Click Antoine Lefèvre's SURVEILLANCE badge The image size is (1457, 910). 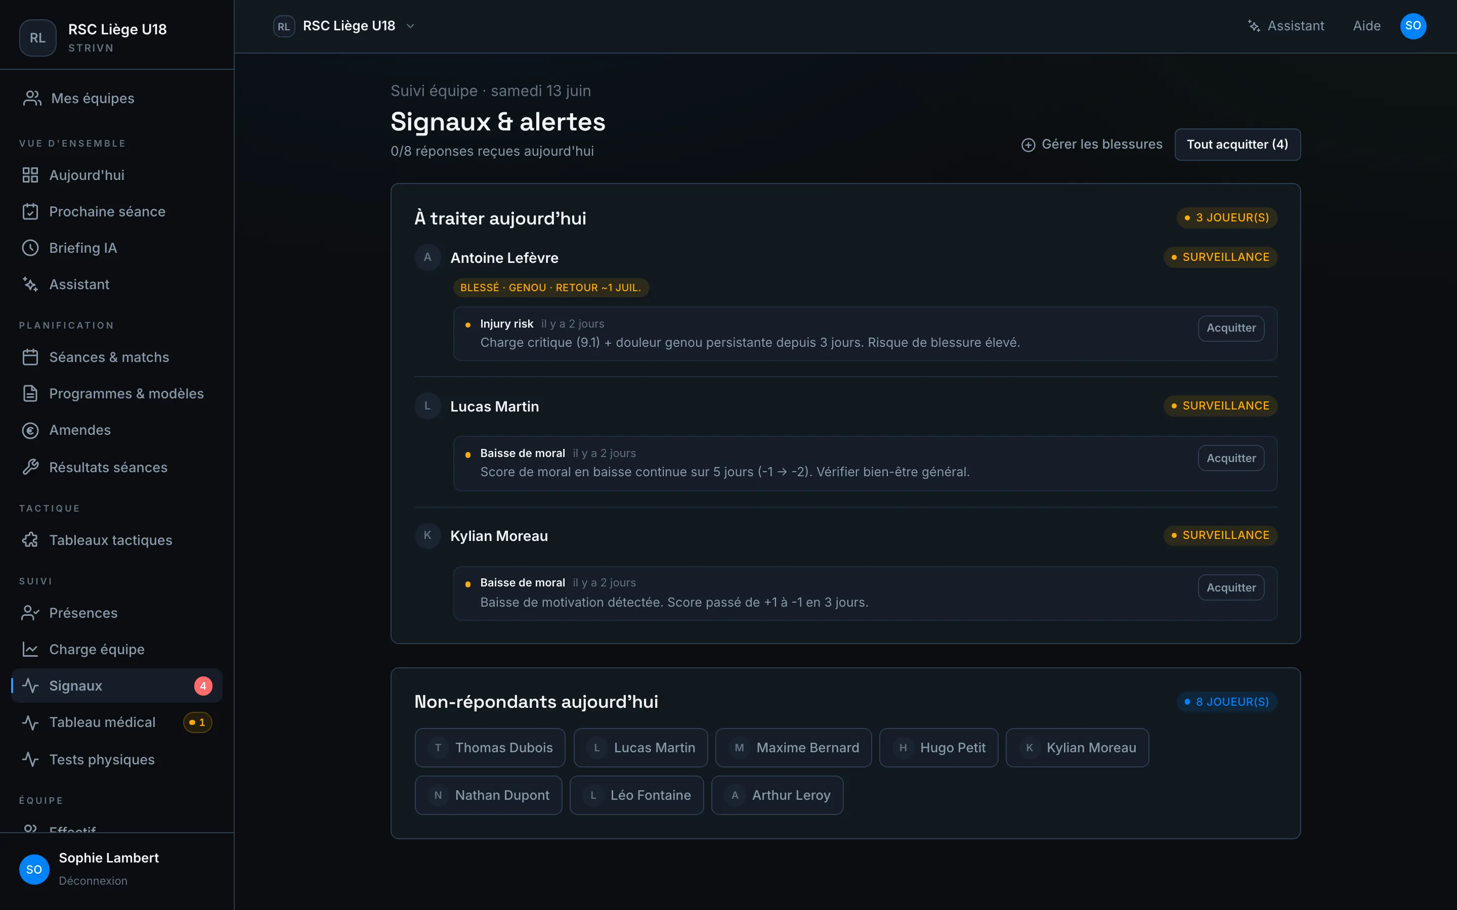click(x=1220, y=257)
